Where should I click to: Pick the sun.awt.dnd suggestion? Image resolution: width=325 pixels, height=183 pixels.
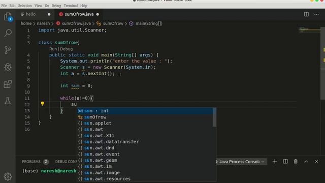pyautogui.click(x=145, y=148)
